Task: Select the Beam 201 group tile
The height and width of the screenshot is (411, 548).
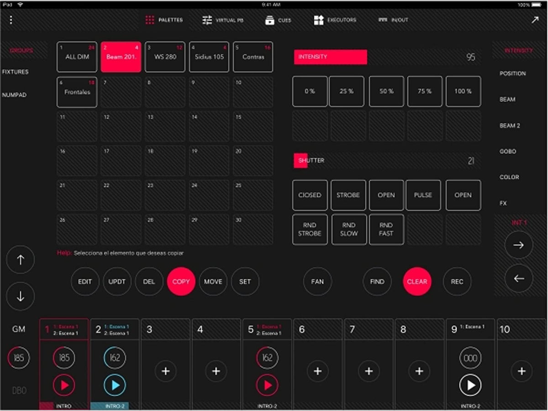Action: tap(121, 57)
